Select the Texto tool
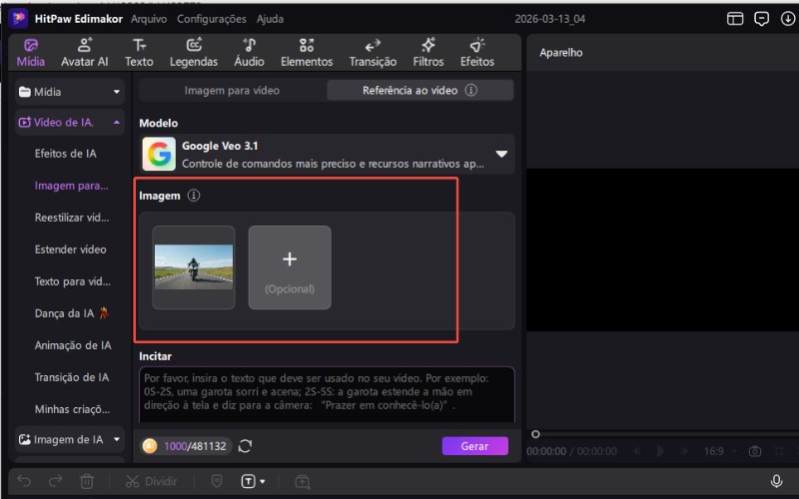Image resolution: width=799 pixels, height=499 pixels. 139,53
